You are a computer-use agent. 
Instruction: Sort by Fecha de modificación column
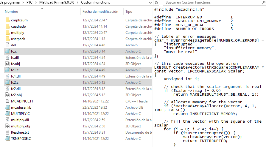coord(100,12)
